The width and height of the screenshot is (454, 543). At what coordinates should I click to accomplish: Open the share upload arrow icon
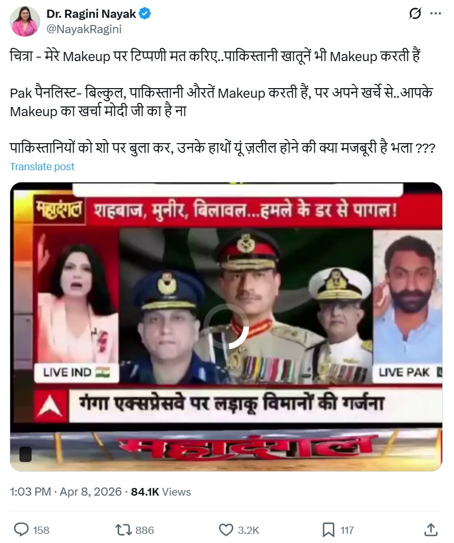pyautogui.click(x=431, y=529)
